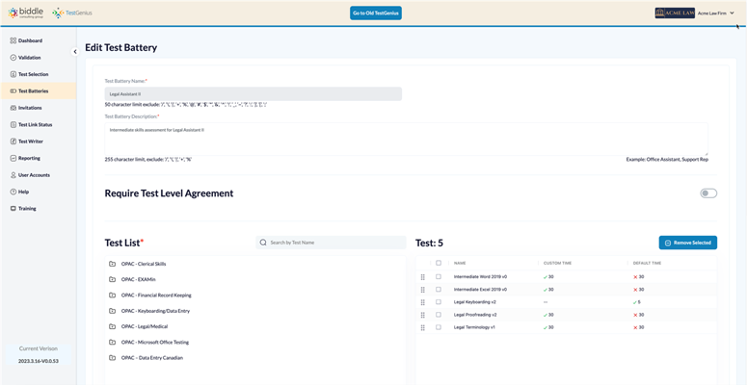Click the DEFAULT TIME column header
747x385 pixels.
pyautogui.click(x=647, y=263)
